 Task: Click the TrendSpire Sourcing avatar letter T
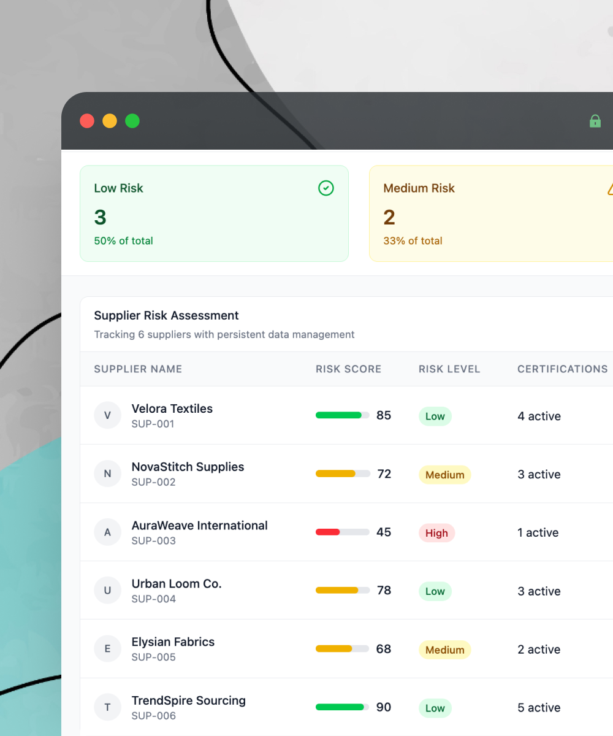pos(107,707)
